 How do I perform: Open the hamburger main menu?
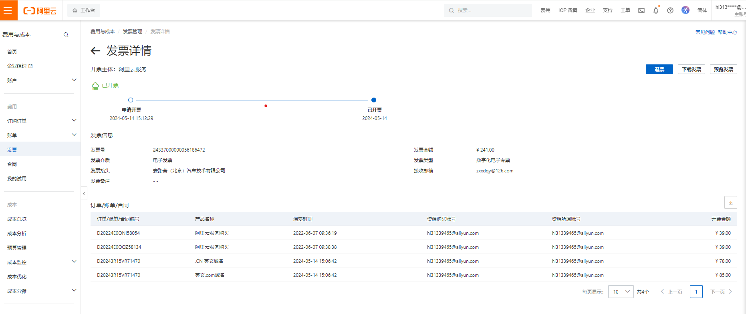(8, 10)
